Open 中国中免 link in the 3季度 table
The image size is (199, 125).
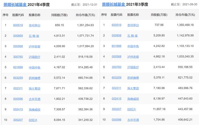click(x=133, y=46)
